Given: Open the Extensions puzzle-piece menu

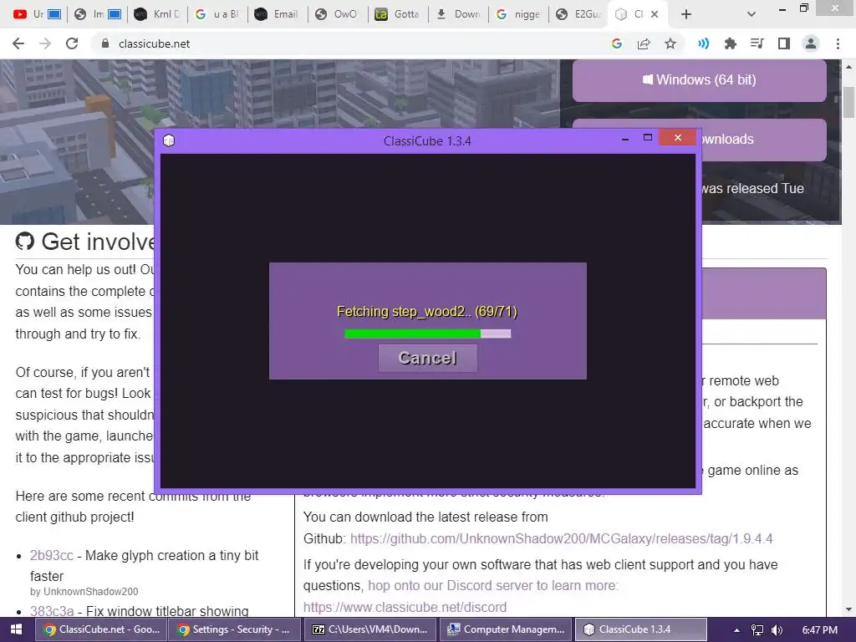Looking at the screenshot, I should coord(730,43).
